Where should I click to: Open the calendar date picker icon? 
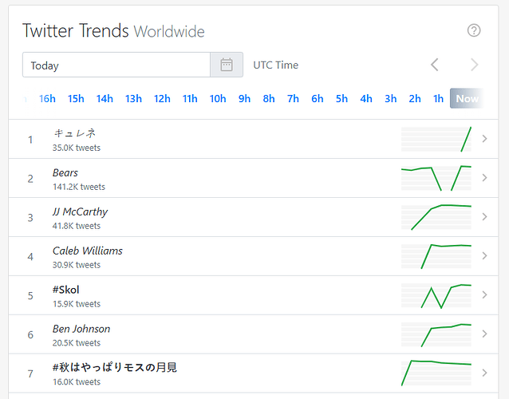227,65
